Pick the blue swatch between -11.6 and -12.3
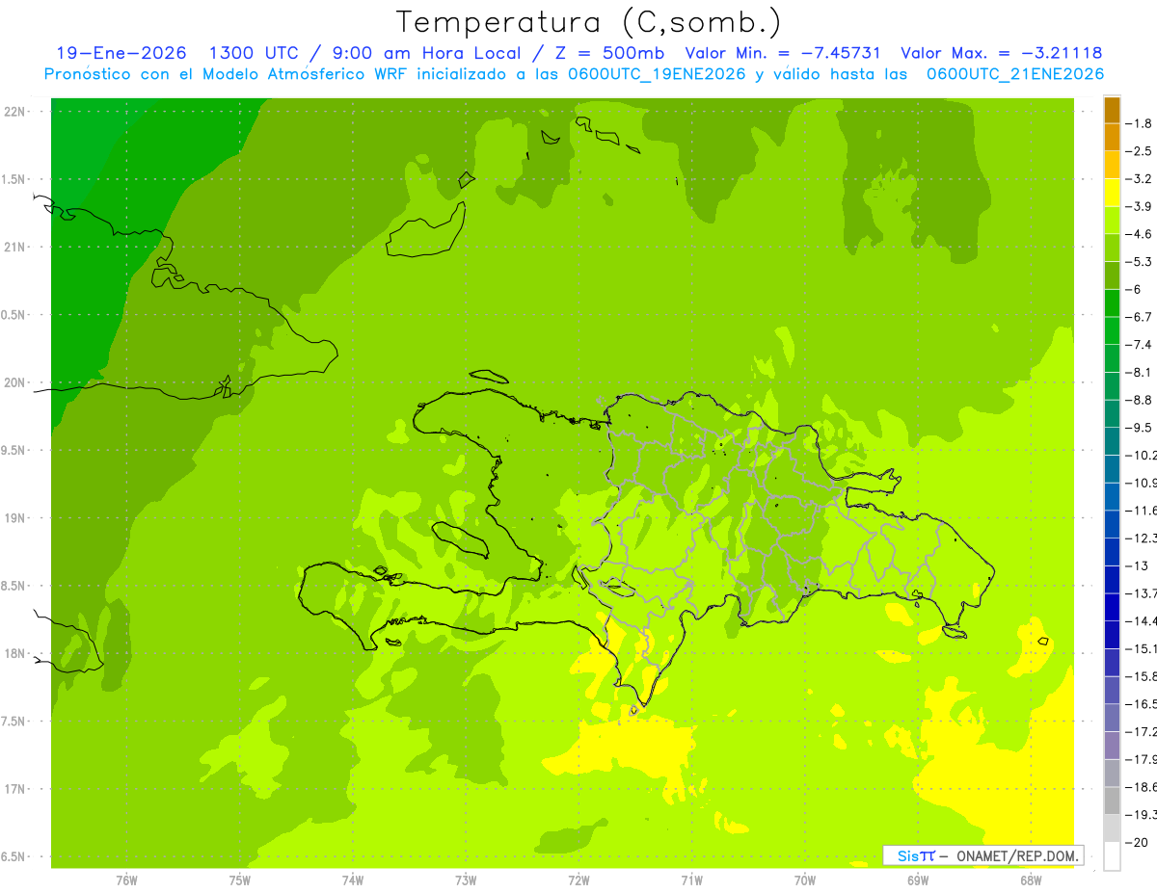The height and width of the screenshot is (893, 1157). point(1112,524)
